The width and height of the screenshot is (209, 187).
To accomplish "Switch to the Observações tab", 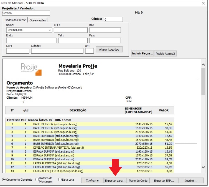I will tap(38, 20).
